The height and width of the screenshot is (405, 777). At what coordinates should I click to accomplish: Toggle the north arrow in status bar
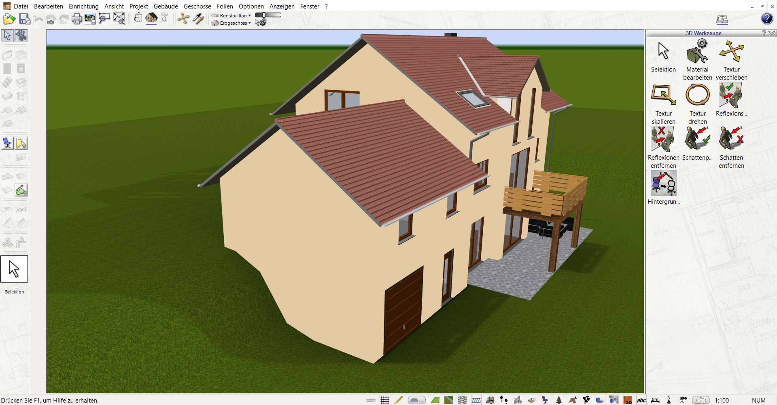coord(669,400)
